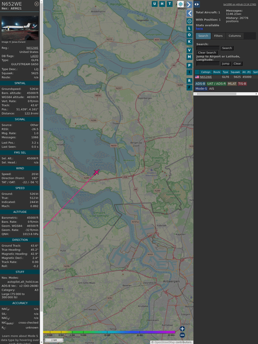Image resolution: width=258 pixels, height=344 pixels.
Task: Toggle the P button on map
Action: 189,65
